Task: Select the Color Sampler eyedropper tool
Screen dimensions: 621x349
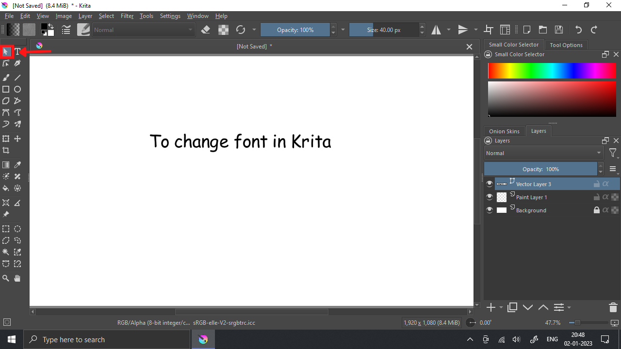Action: pos(17,165)
